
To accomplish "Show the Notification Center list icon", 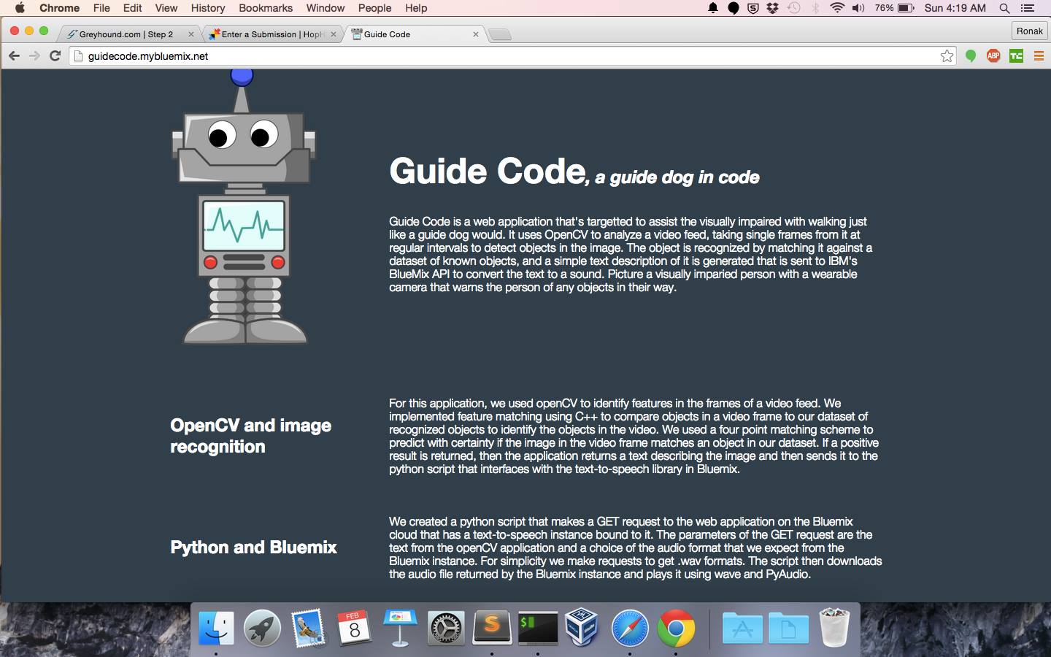I will (x=1028, y=8).
